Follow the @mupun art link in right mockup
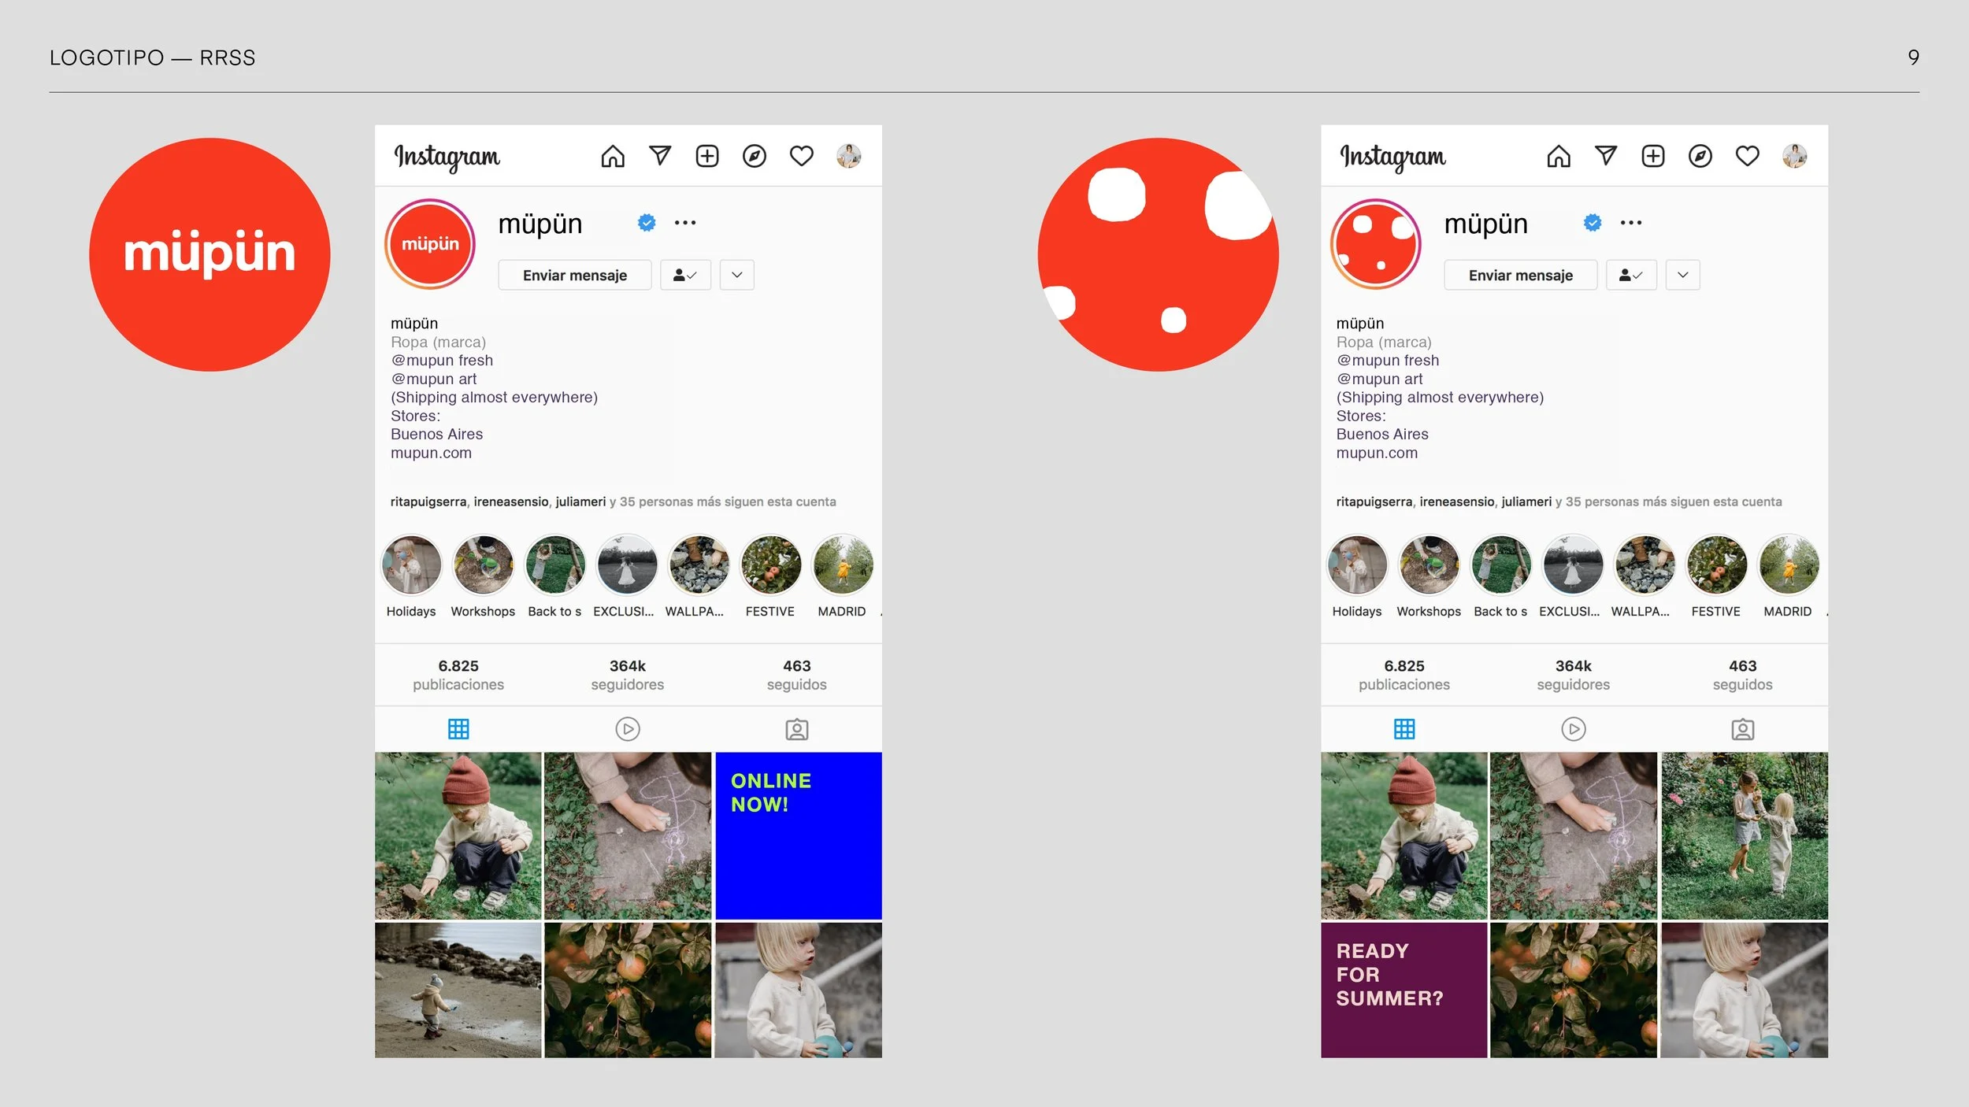1969x1107 pixels. (x=1379, y=379)
